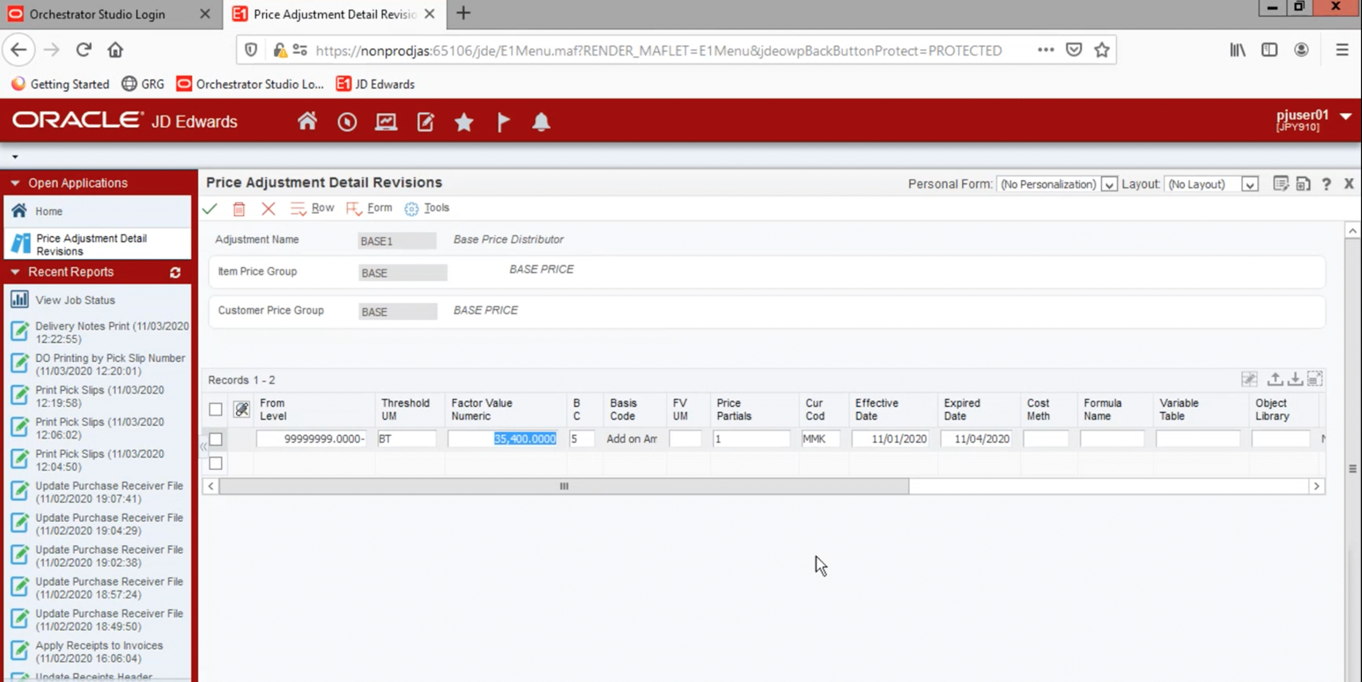Click the Recent Reports refresh icon
The image size is (1362, 682).
point(175,272)
